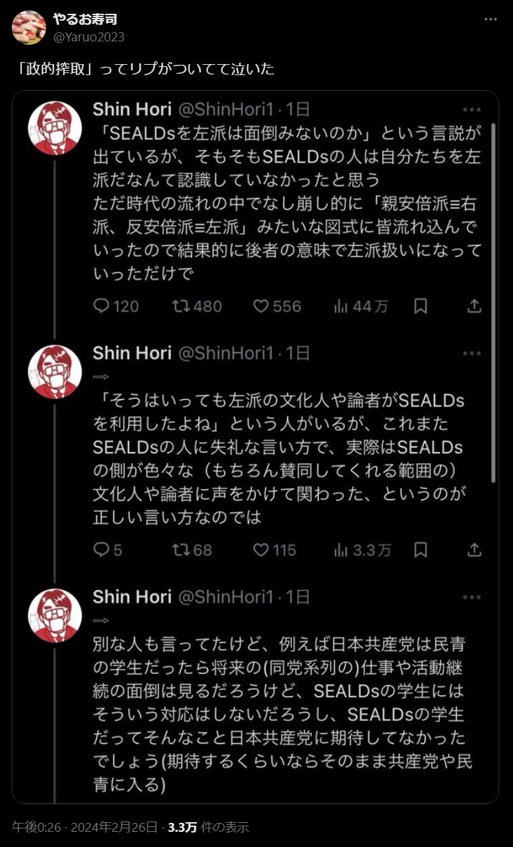Viewport: 513px width, 847px height.
Task: Bookmark the second Shin Hori tweet
Action: pos(421,549)
